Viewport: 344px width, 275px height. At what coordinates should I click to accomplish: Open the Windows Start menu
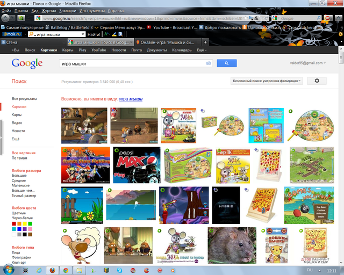pos(8,269)
